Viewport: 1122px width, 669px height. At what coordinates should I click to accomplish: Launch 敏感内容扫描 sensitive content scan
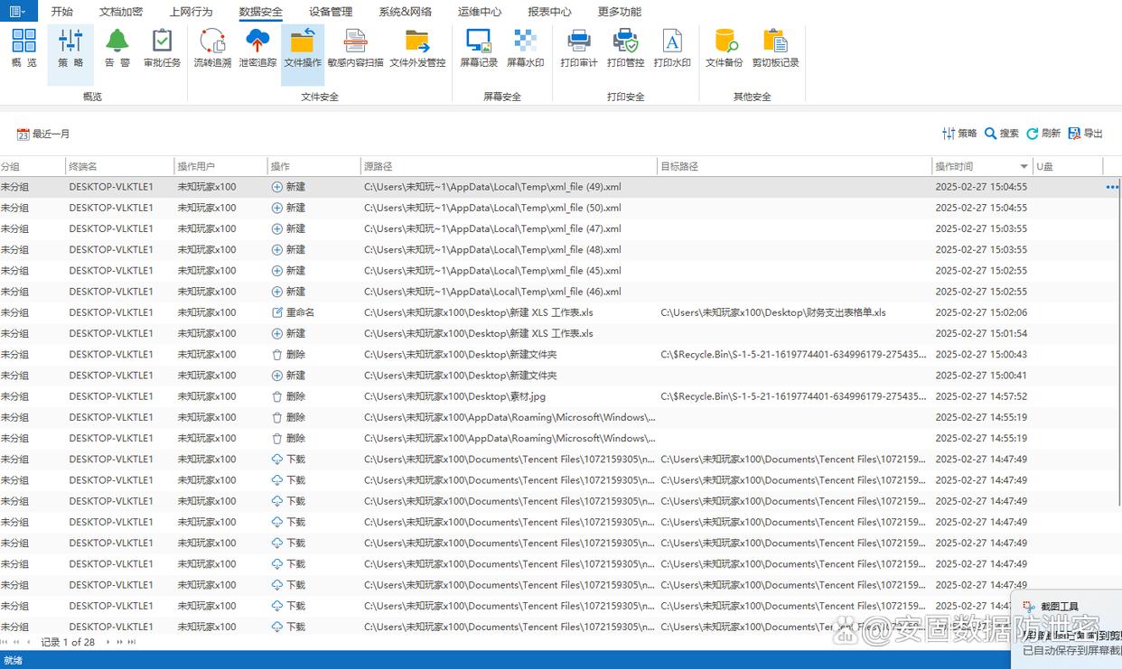coord(355,48)
